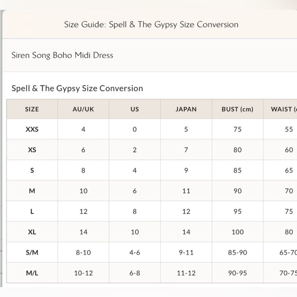Click US value 2 in XS row

pos(135,150)
